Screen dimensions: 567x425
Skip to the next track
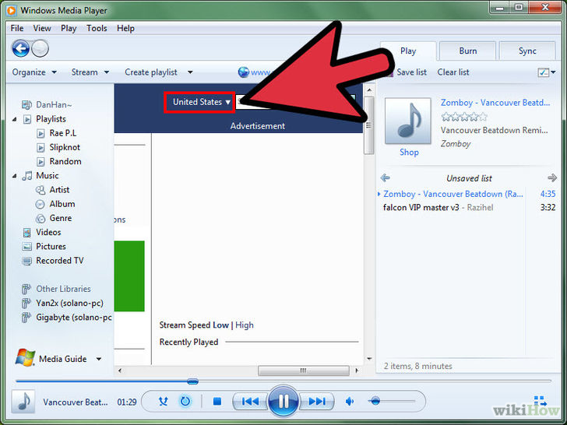point(317,401)
